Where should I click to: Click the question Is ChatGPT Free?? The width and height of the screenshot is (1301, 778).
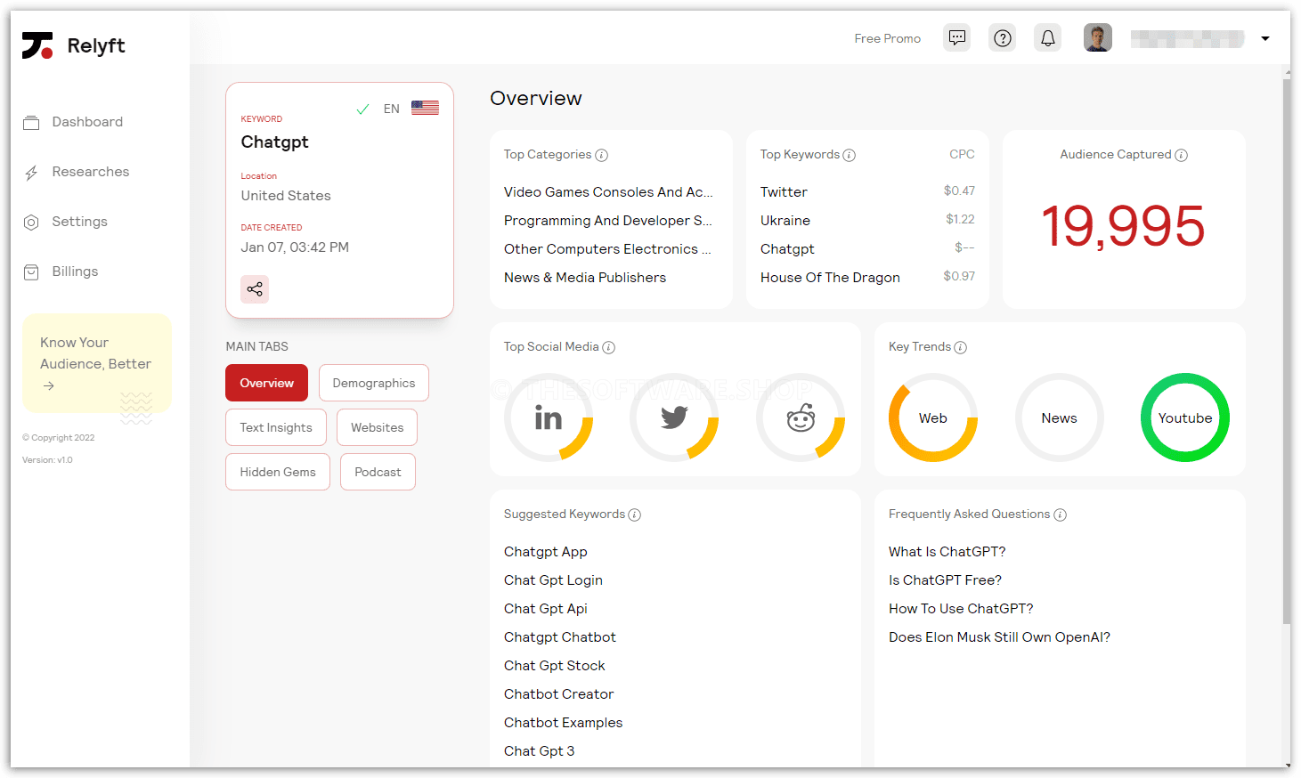pos(946,580)
